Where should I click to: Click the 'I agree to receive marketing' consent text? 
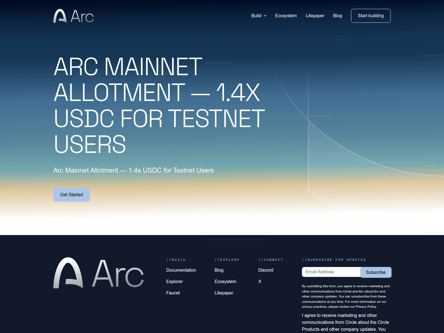345,322
